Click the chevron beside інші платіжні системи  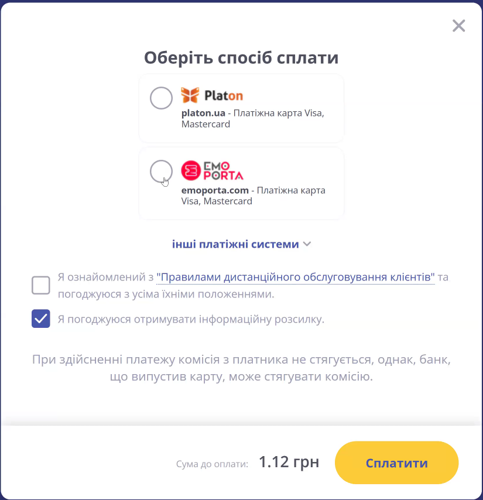click(x=306, y=244)
